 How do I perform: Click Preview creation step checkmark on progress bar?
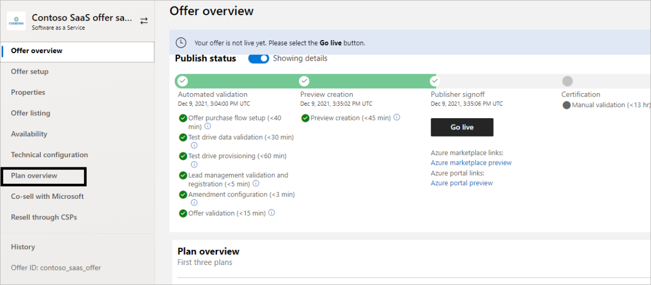pyautogui.click(x=304, y=81)
